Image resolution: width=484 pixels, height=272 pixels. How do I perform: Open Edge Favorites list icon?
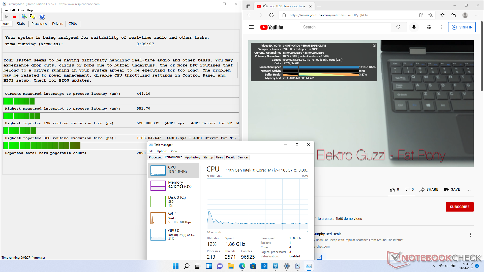click(442, 15)
